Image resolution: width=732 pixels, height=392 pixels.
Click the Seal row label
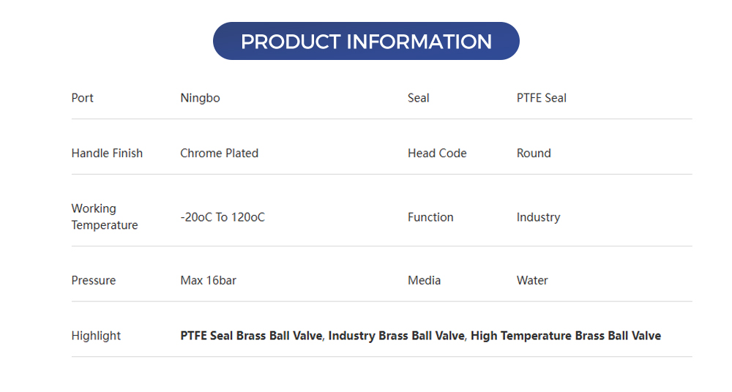click(418, 98)
